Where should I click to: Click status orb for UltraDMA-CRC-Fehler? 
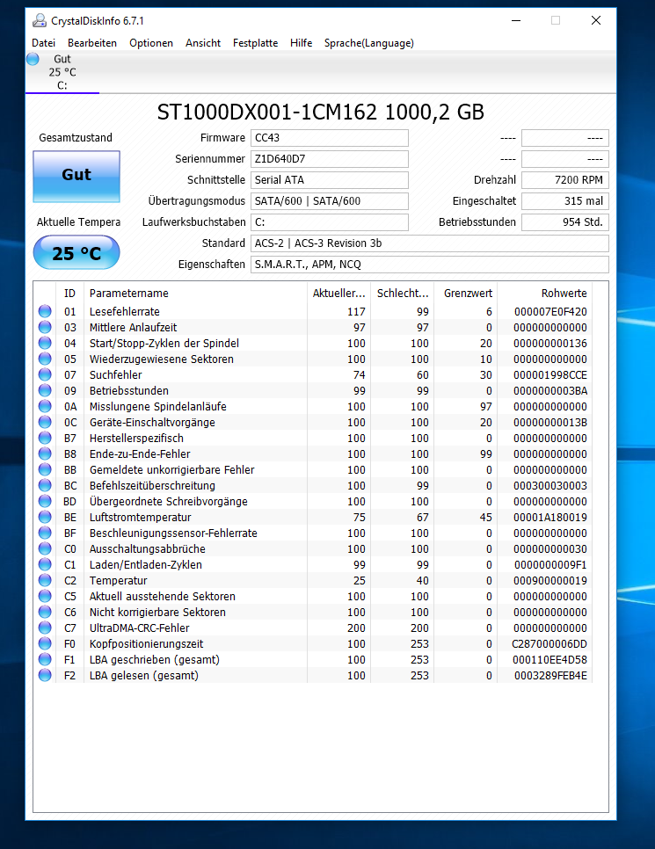pos(45,628)
